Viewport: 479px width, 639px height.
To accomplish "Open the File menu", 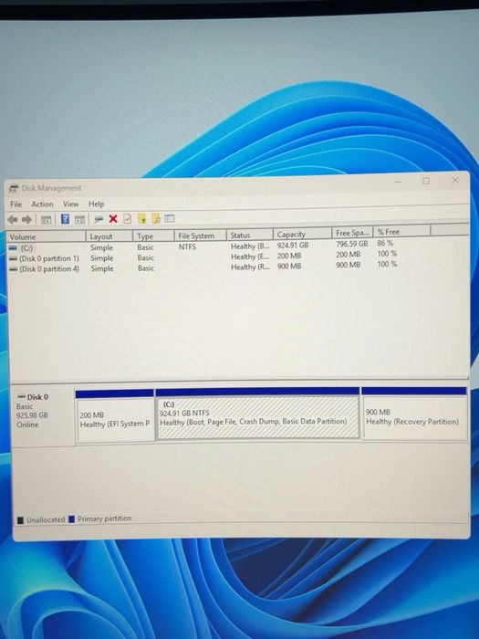I will click(x=16, y=204).
